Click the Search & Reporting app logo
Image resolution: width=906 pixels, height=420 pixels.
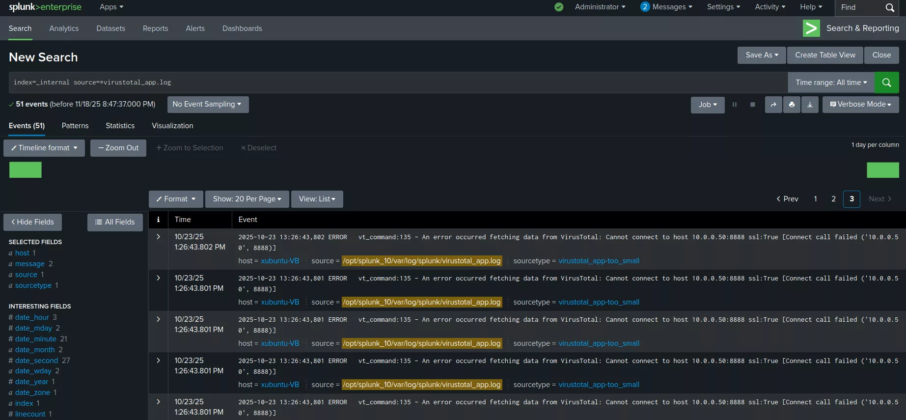coord(811,28)
